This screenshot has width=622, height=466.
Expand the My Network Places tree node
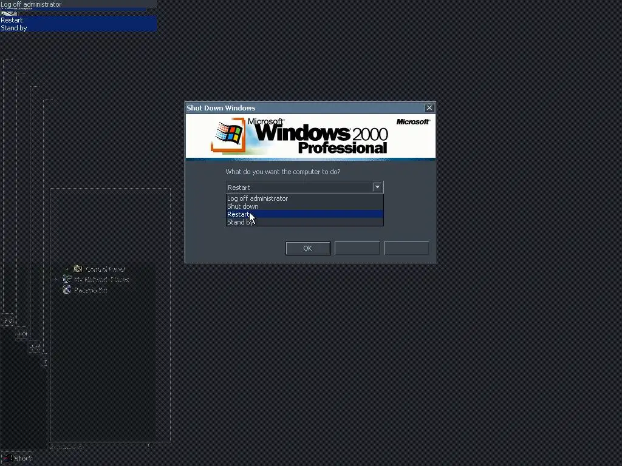coord(55,280)
